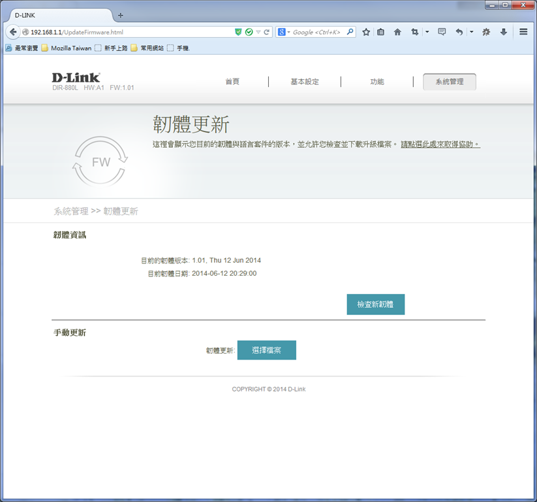Screen dimensions: 537x502
Task: Open the Google search engine selector
Action: pyautogui.click(x=284, y=32)
